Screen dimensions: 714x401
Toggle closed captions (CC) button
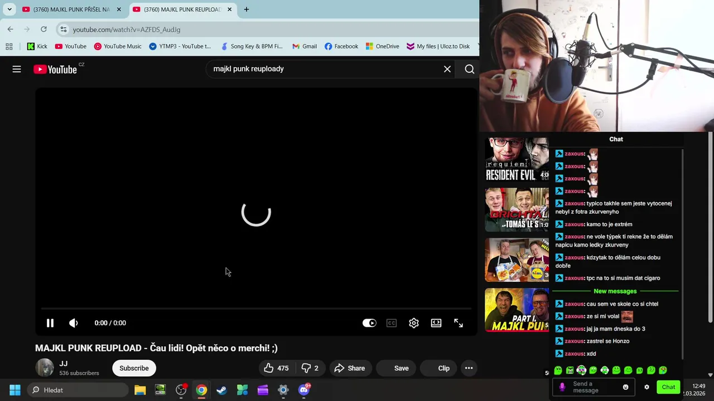pos(392,323)
